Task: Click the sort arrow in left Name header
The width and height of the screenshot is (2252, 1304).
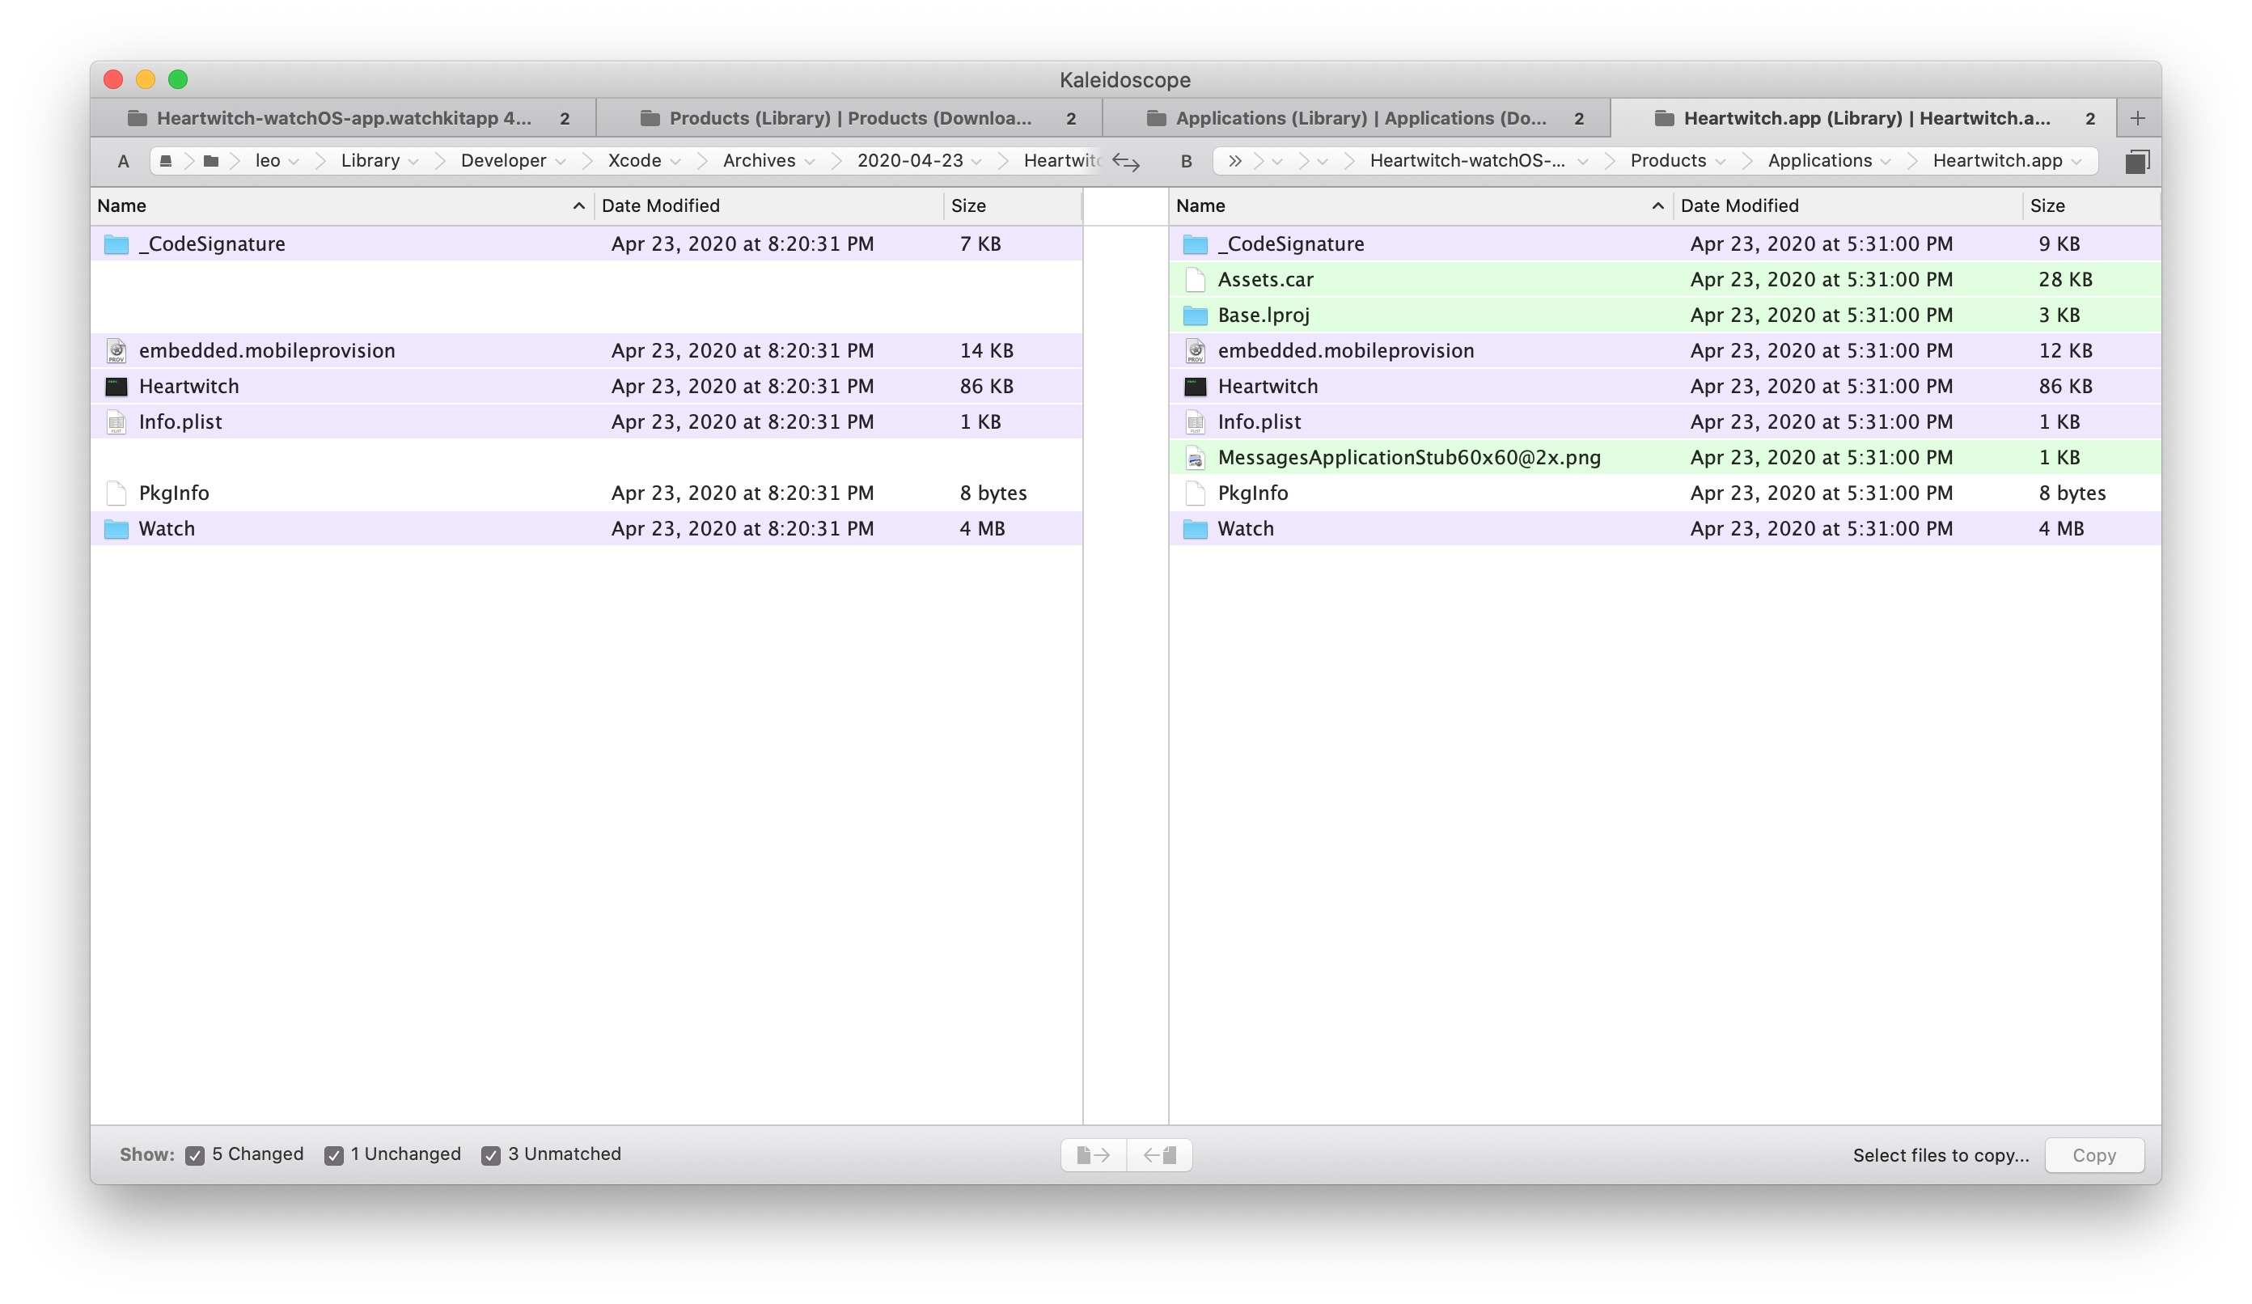Action: (578, 206)
